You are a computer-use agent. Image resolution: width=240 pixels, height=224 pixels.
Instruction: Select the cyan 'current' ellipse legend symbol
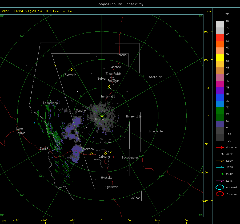click(220, 187)
